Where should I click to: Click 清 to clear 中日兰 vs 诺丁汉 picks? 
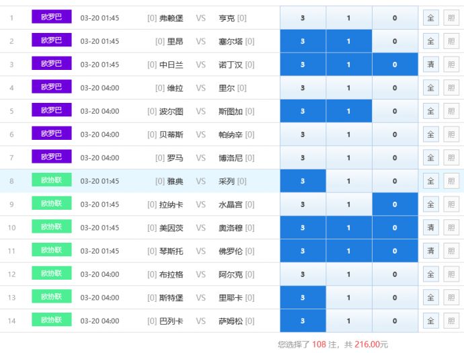(430, 65)
